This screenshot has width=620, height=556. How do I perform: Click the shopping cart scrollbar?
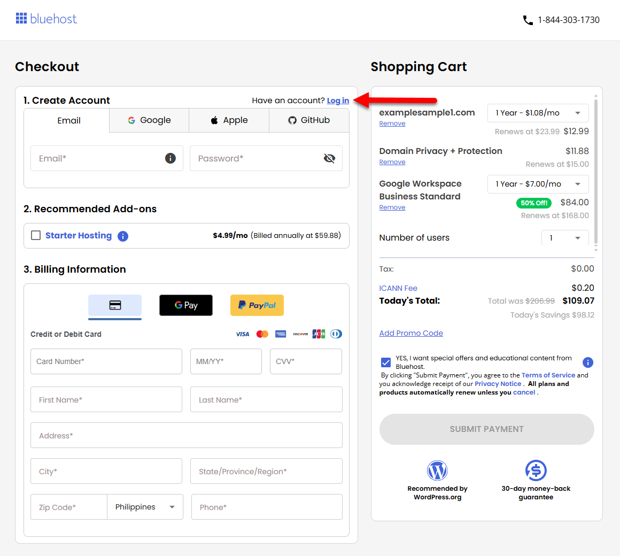595,171
